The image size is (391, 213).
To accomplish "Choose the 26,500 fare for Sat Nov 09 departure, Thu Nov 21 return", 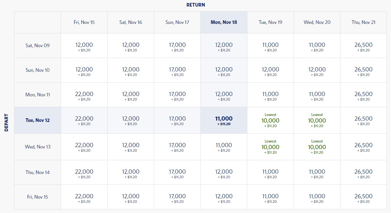I will (363, 46).
